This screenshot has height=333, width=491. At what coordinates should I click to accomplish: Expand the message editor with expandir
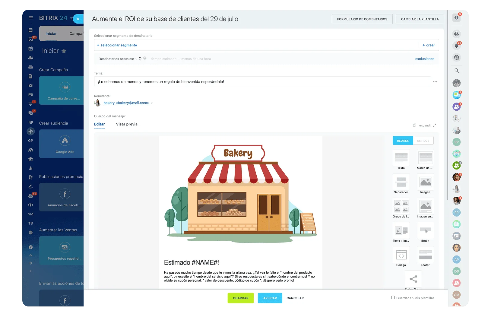coord(427,125)
